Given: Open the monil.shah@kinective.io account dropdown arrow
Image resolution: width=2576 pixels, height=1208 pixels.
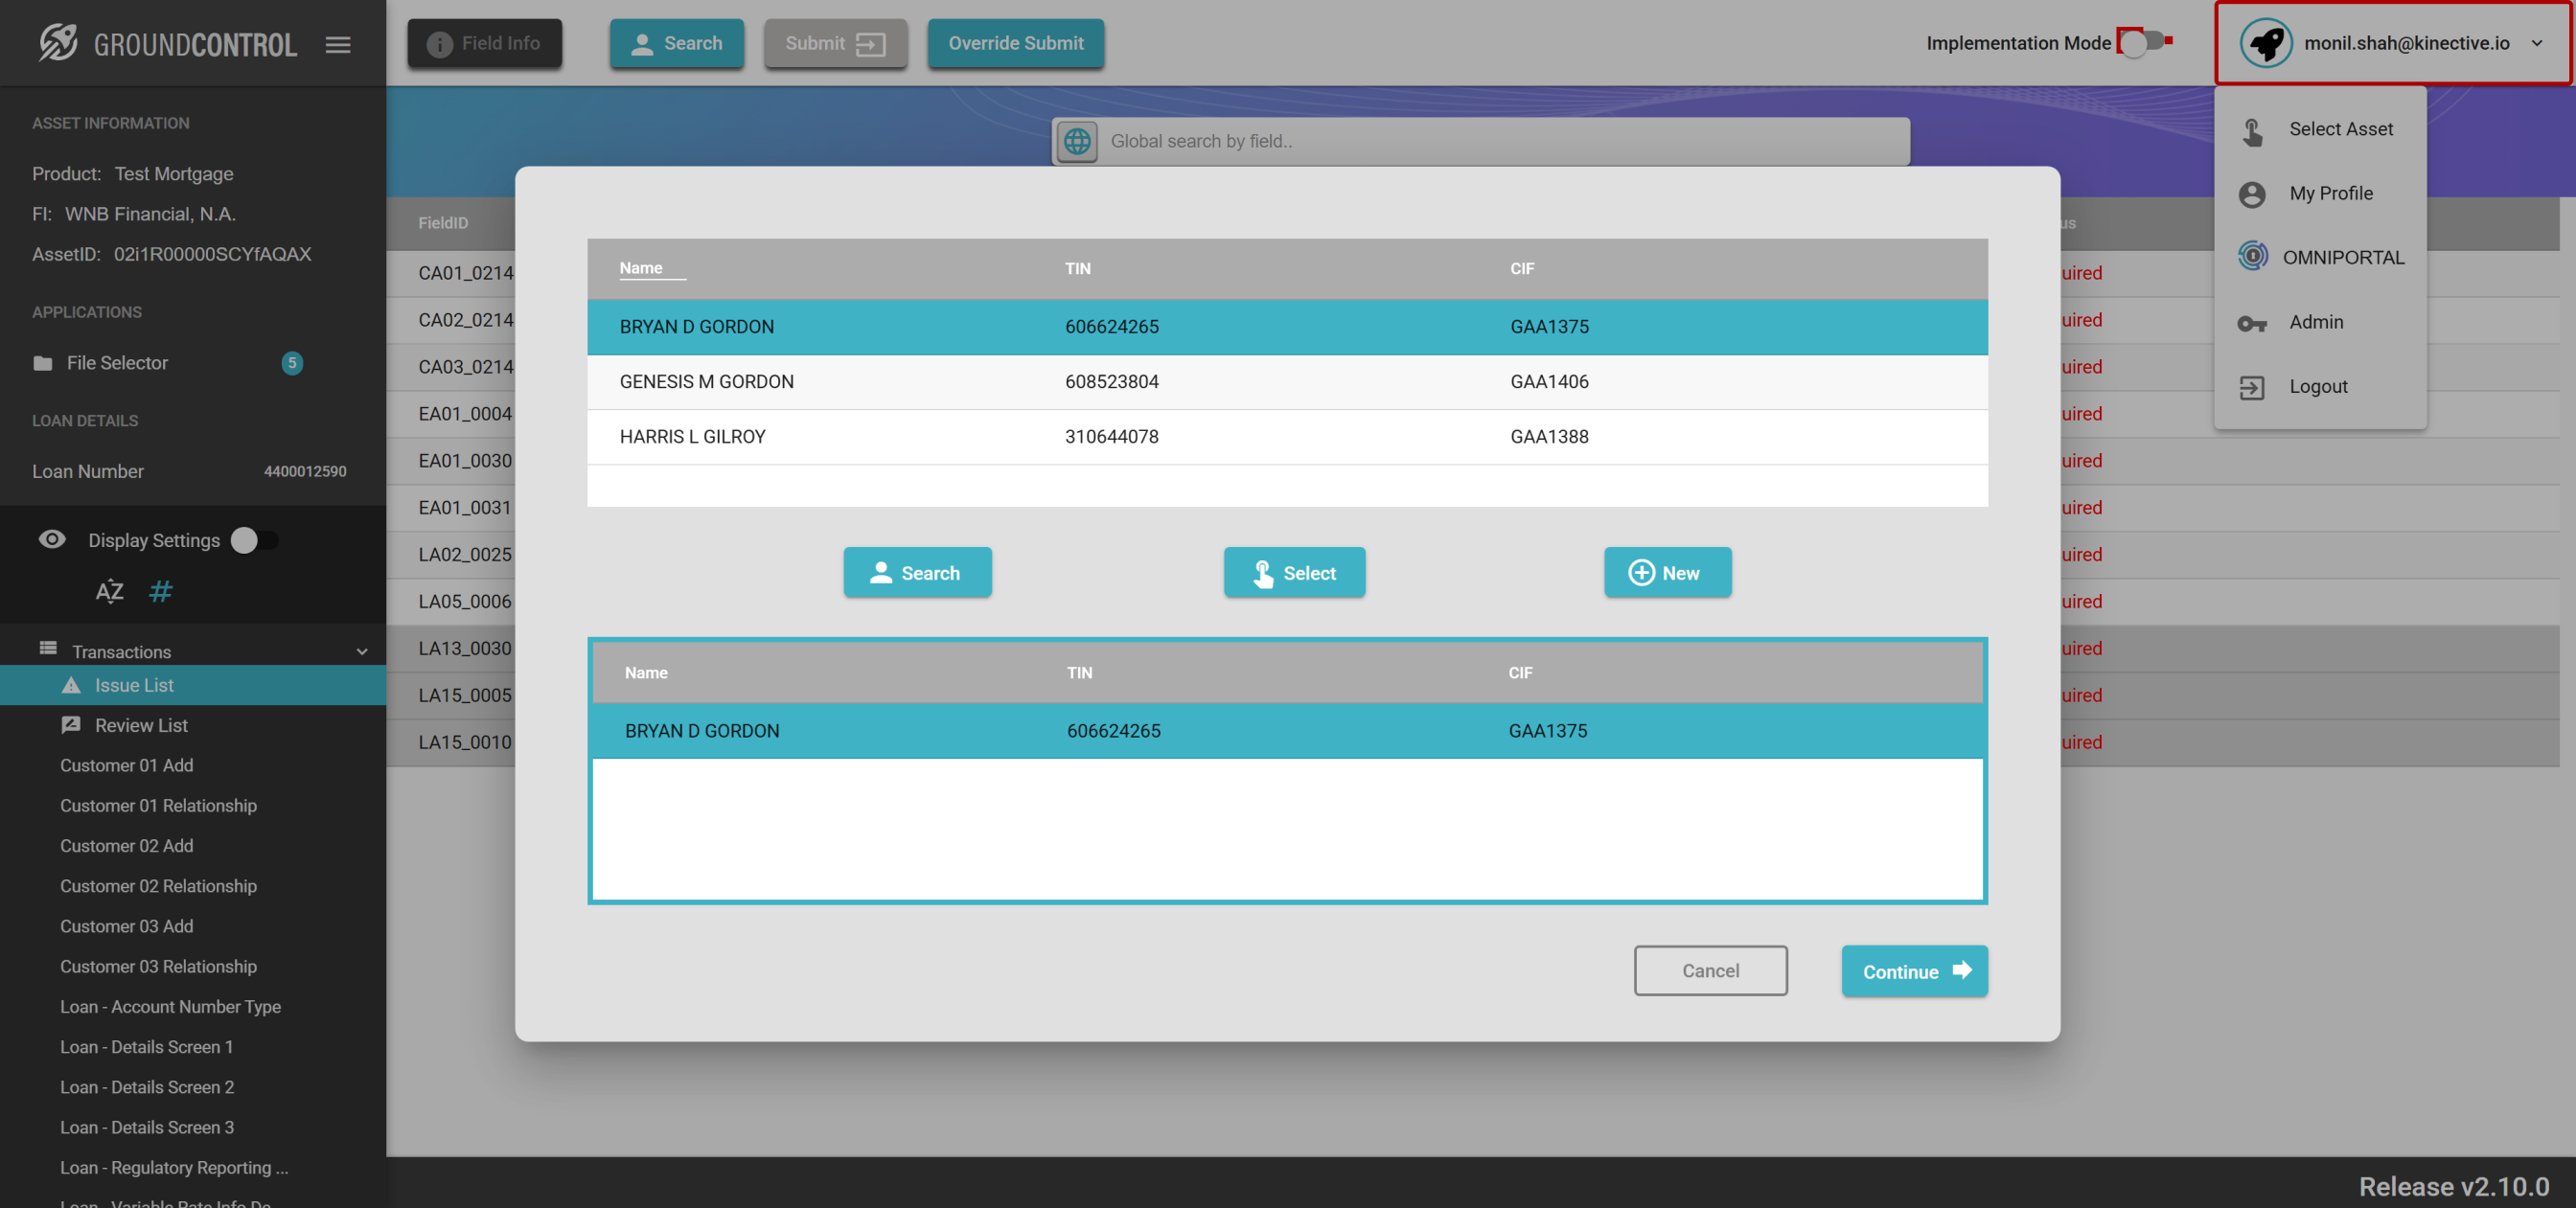Looking at the screenshot, I should point(2537,43).
